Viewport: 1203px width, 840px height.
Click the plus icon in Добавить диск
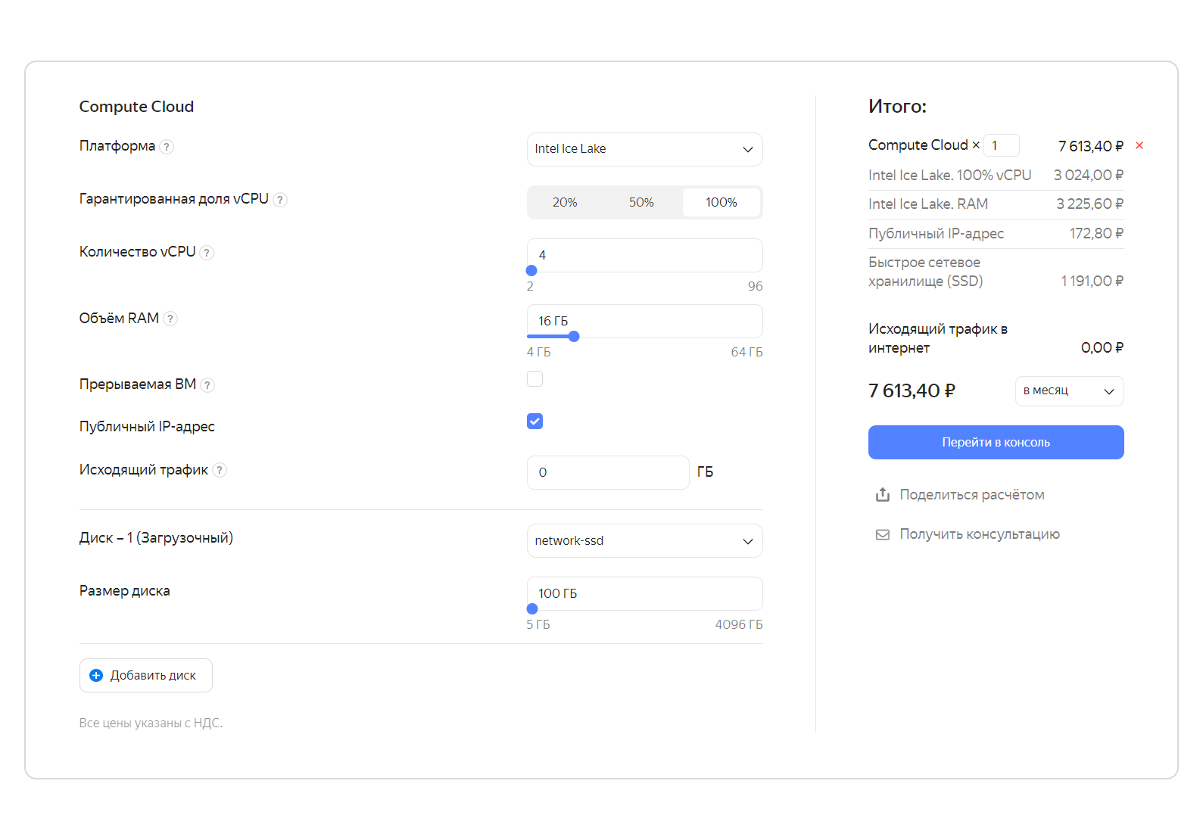tap(96, 676)
